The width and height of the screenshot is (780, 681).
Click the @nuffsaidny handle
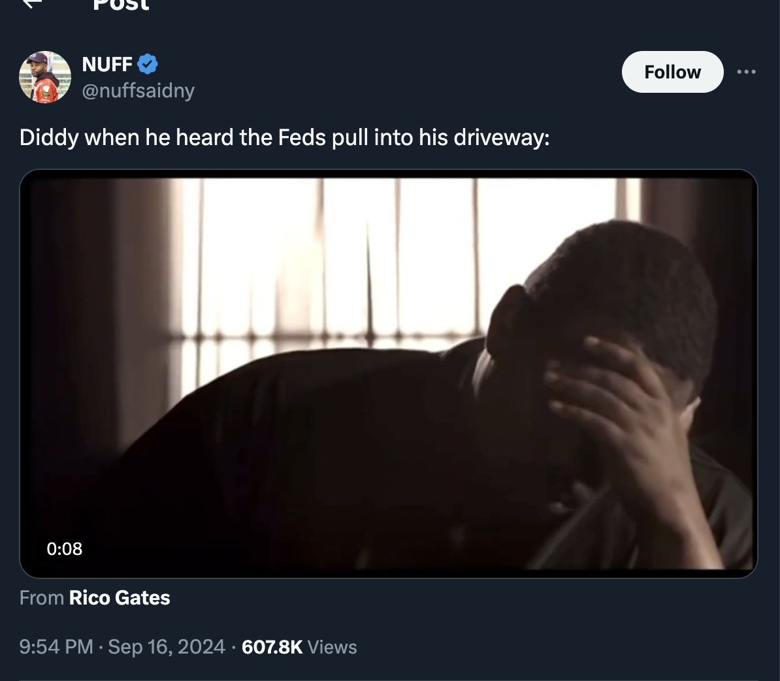[x=138, y=91]
